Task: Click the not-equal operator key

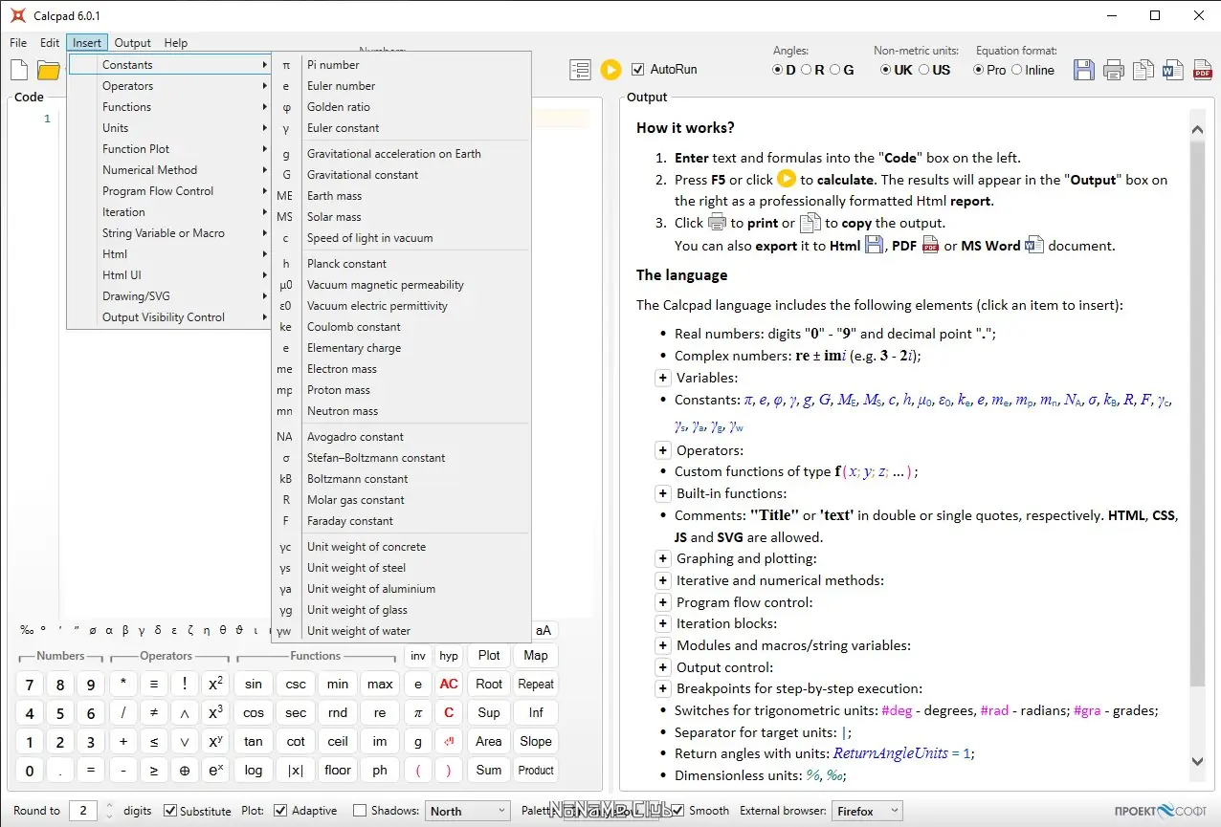Action: 154,712
